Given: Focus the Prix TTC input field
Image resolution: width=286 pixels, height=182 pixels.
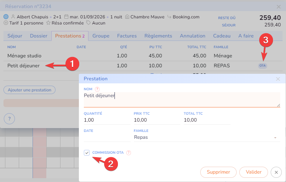Looking at the screenshot, I should coord(156,120).
